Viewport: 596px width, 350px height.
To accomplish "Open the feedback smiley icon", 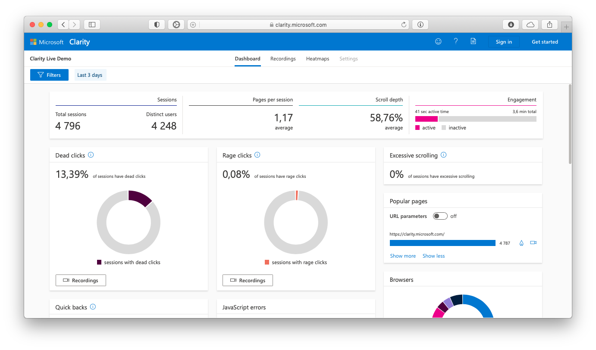I will point(438,42).
